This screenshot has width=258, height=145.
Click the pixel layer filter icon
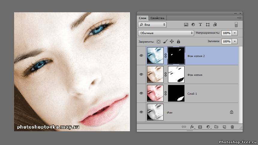pyautogui.click(x=186, y=25)
